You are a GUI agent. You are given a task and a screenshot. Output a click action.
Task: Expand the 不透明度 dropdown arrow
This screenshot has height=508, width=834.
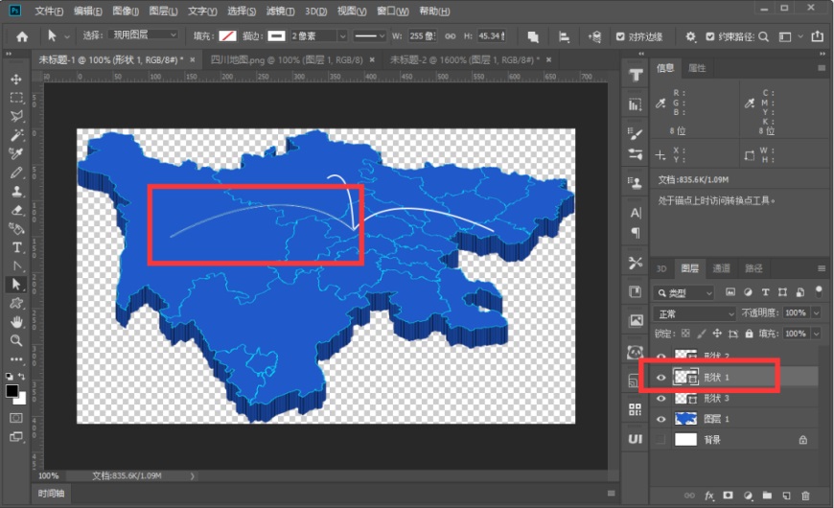817,312
